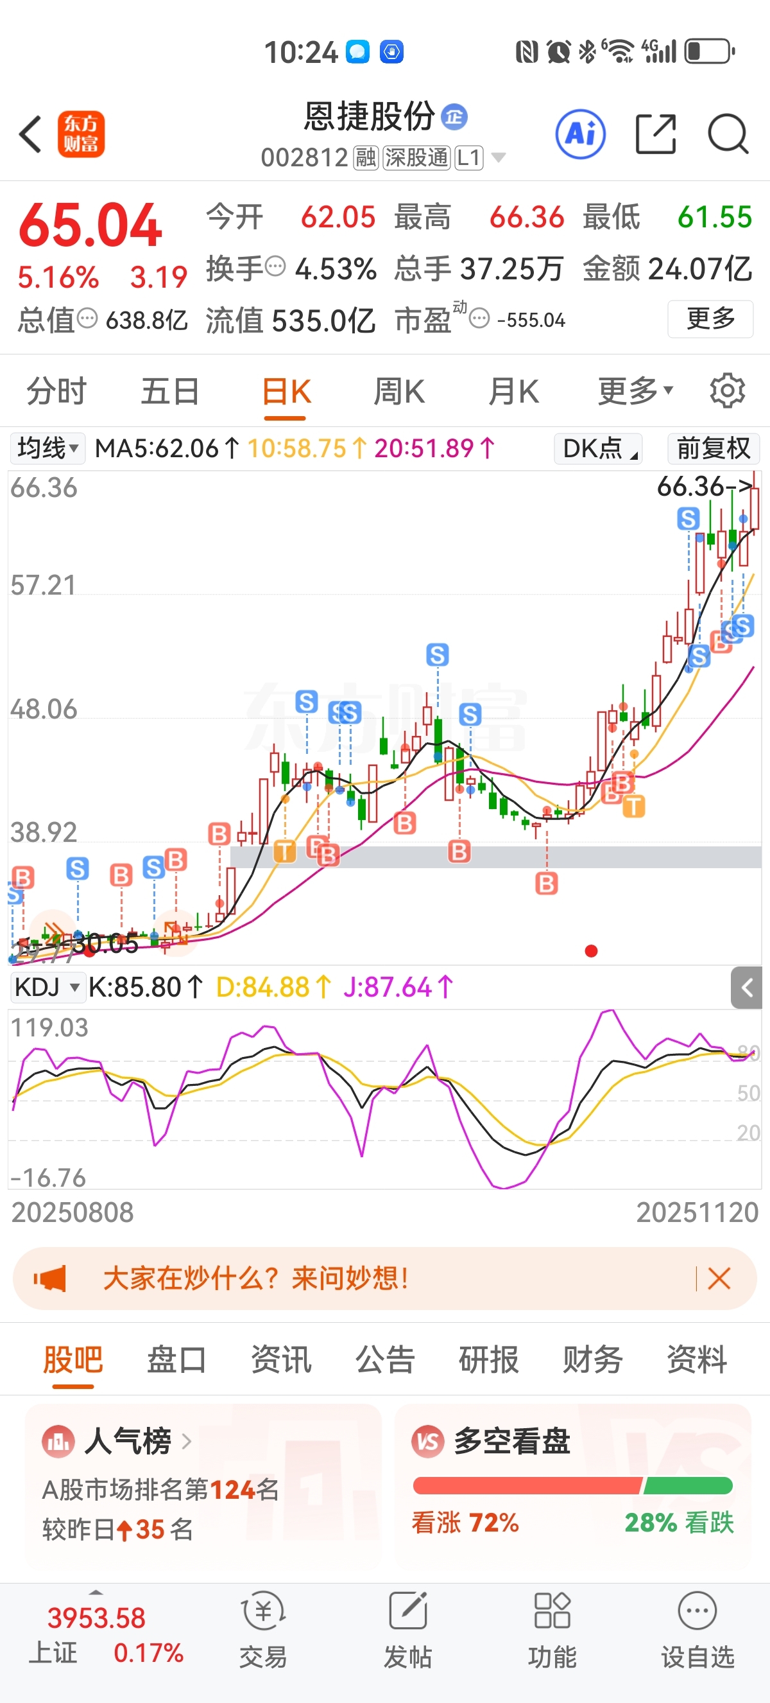Tap the 66.36-> high price label
The height and width of the screenshot is (1703, 770).
705,487
